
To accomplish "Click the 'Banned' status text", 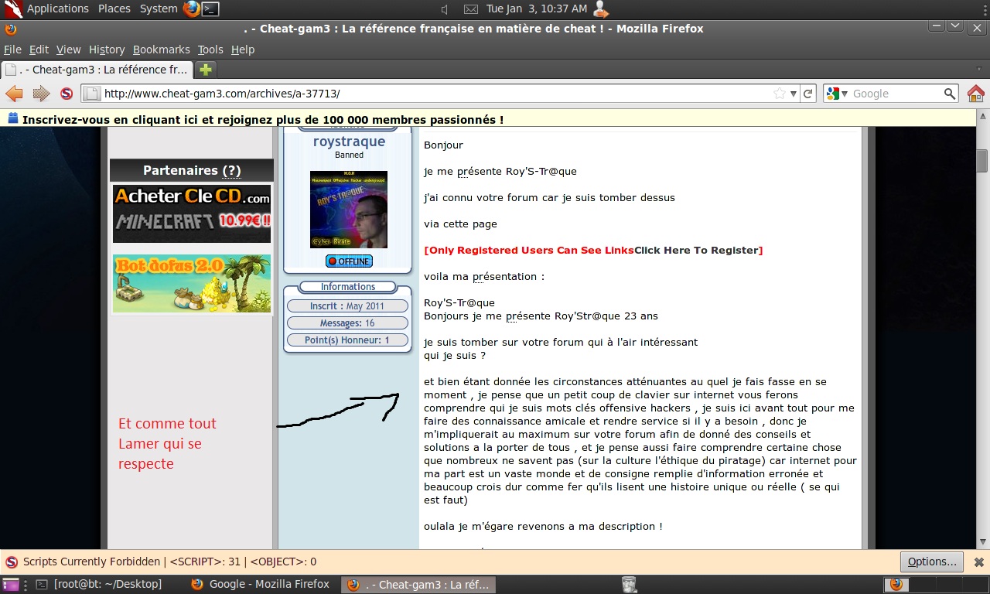I will 349,155.
